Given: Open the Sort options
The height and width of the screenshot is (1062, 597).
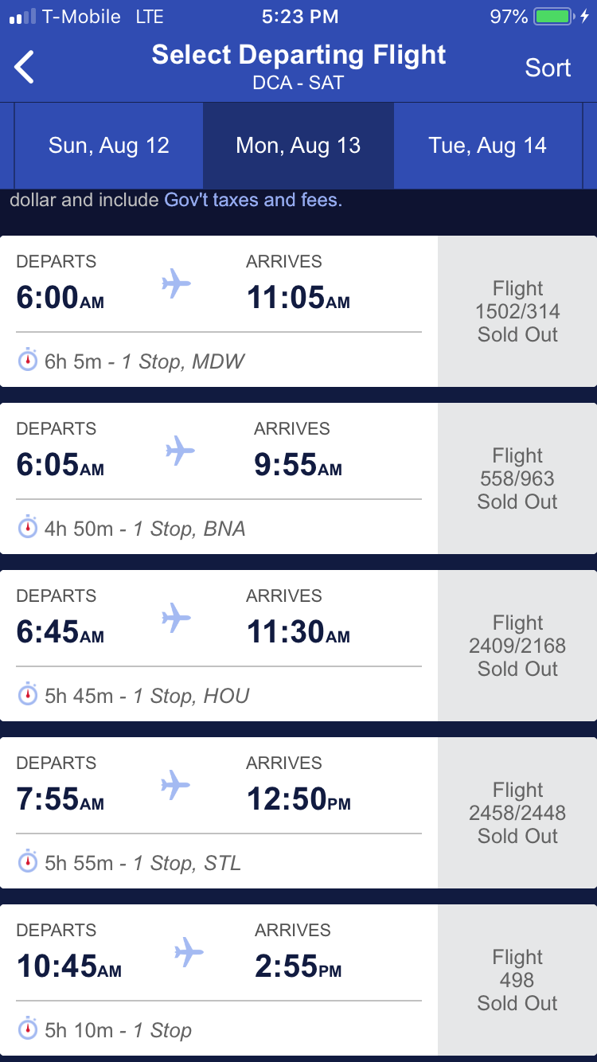Looking at the screenshot, I should pyautogui.click(x=548, y=68).
